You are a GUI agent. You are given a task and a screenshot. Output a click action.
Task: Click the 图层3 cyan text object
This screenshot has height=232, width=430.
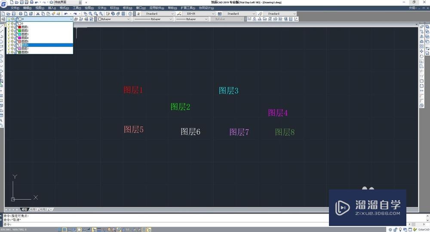228,91
